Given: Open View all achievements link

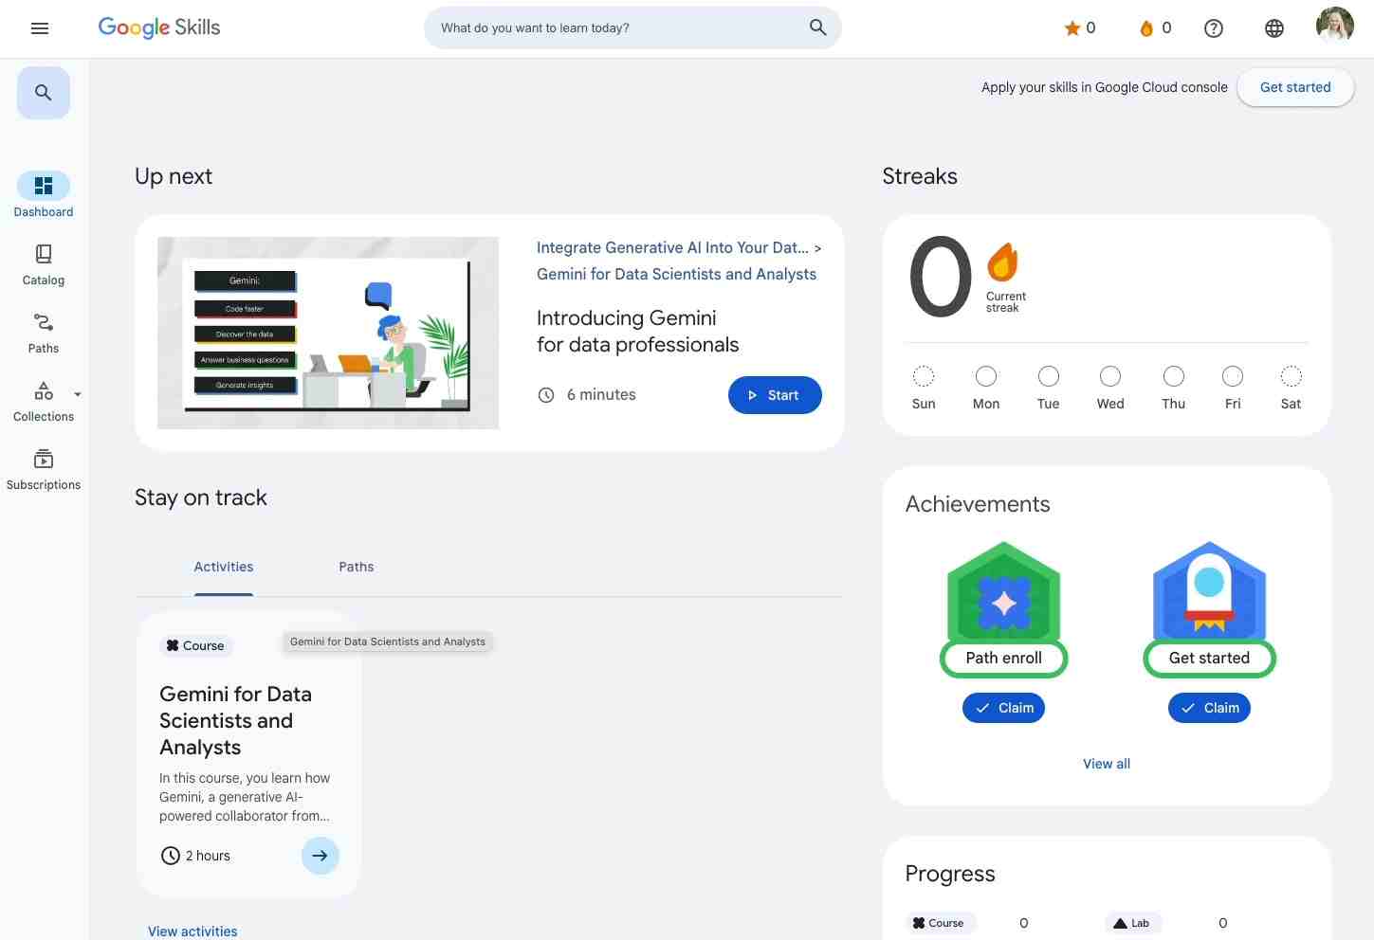Looking at the screenshot, I should 1107,764.
